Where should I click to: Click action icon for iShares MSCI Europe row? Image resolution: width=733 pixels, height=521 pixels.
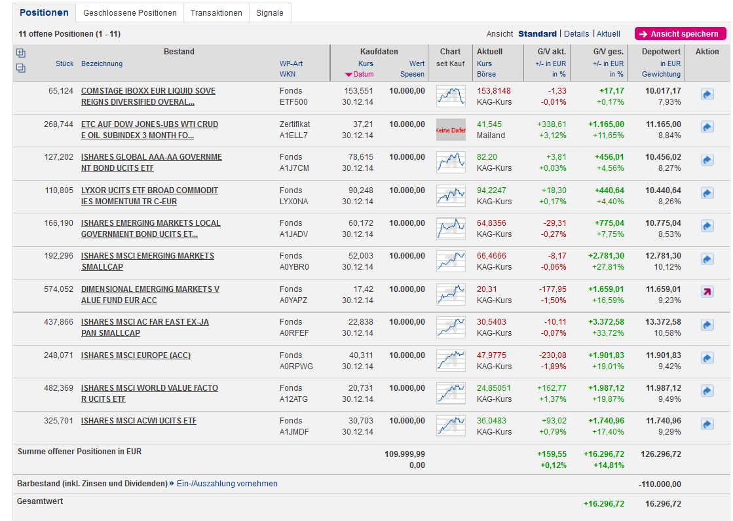707,358
